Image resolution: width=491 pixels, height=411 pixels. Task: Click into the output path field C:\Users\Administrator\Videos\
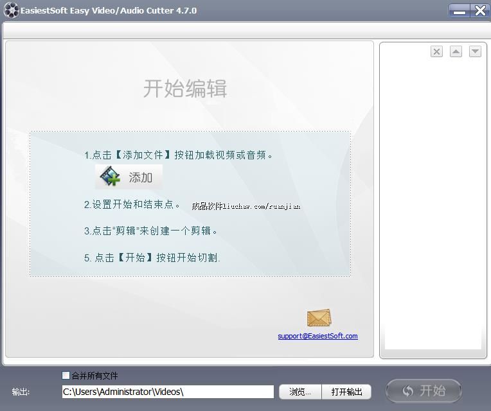(x=167, y=392)
